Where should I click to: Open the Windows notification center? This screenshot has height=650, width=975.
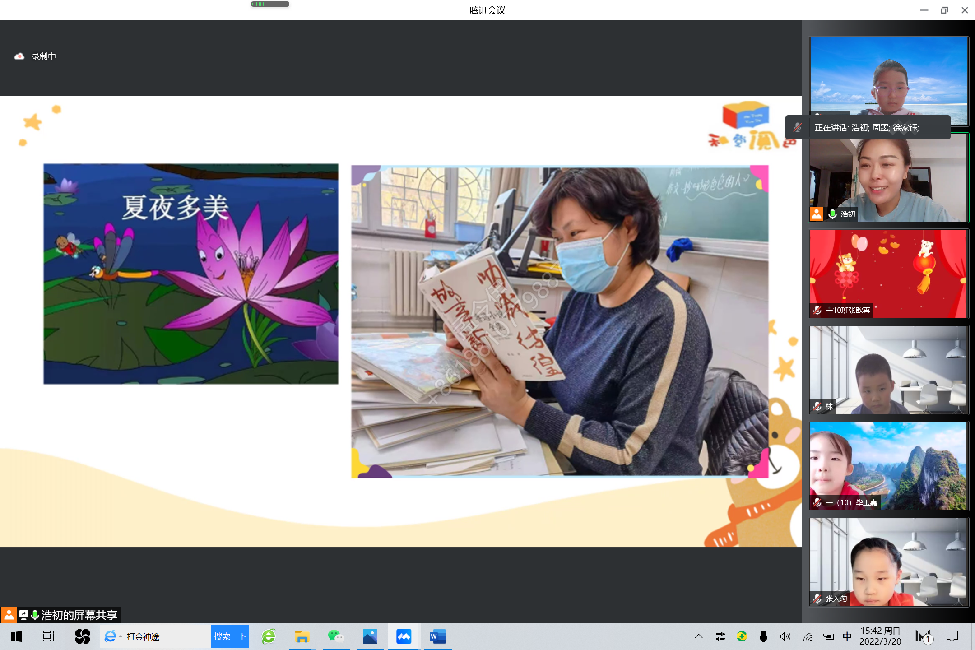(x=952, y=636)
